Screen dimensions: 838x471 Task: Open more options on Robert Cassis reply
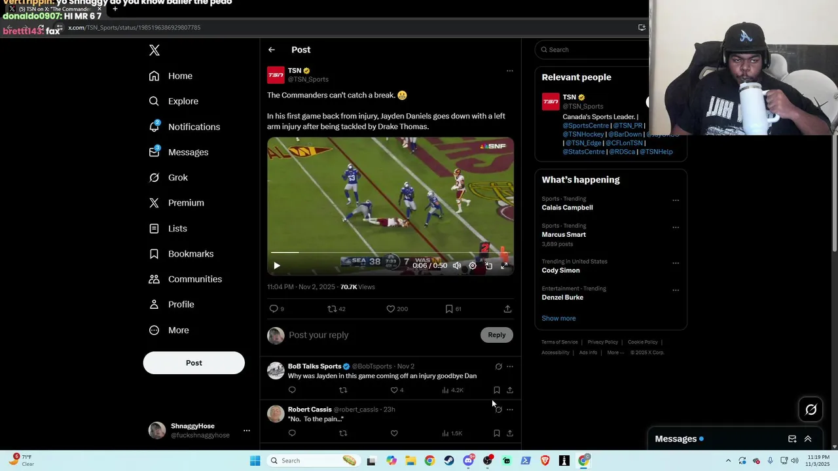pyautogui.click(x=510, y=410)
